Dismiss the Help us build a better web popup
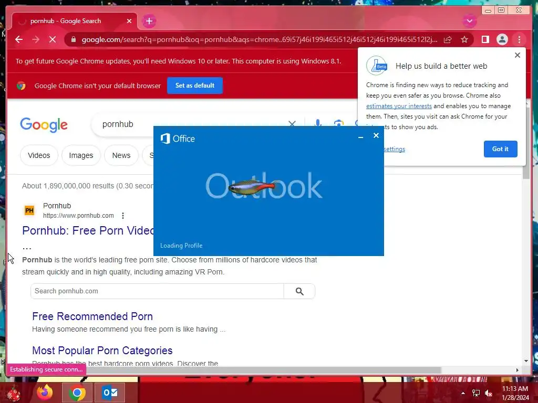Image resolution: width=538 pixels, height=403 pixels. (x=518, y=55)
